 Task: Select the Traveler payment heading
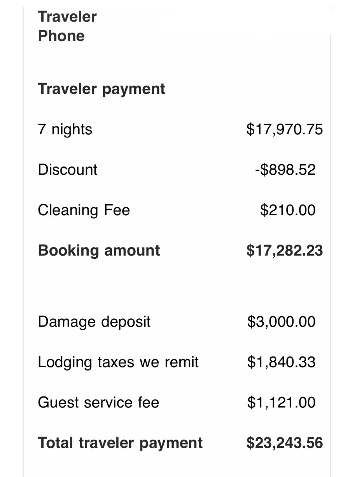tap(102, 89)
